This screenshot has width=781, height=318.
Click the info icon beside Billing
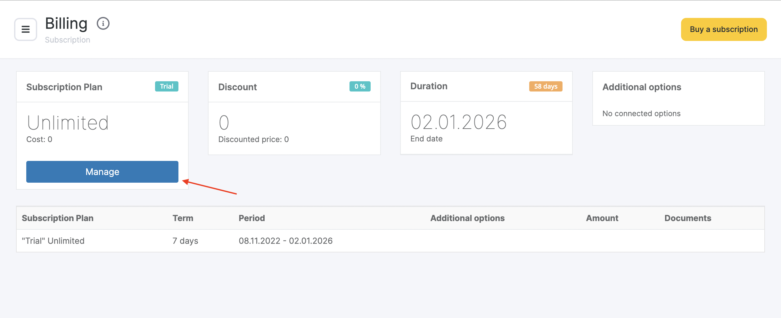tap(103, 24)
